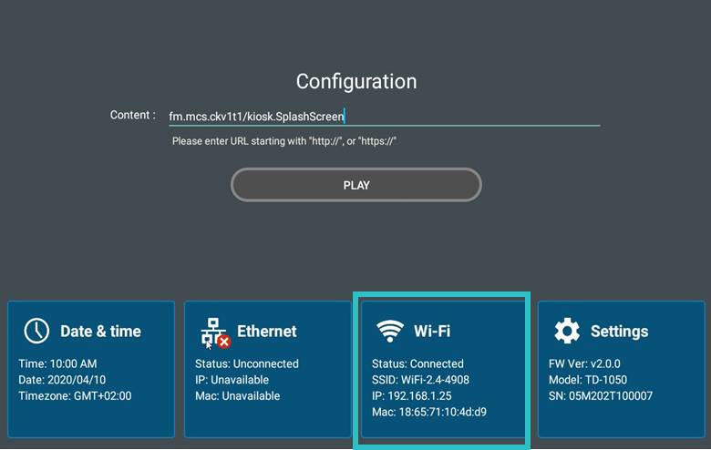Click Ethernet Status: Unconnected text
The height and width of the screenshot is (450, 711).
(247, 363)
